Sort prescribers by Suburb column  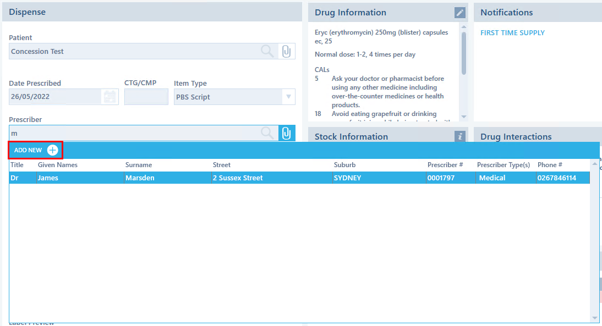(x=344, y=165)
